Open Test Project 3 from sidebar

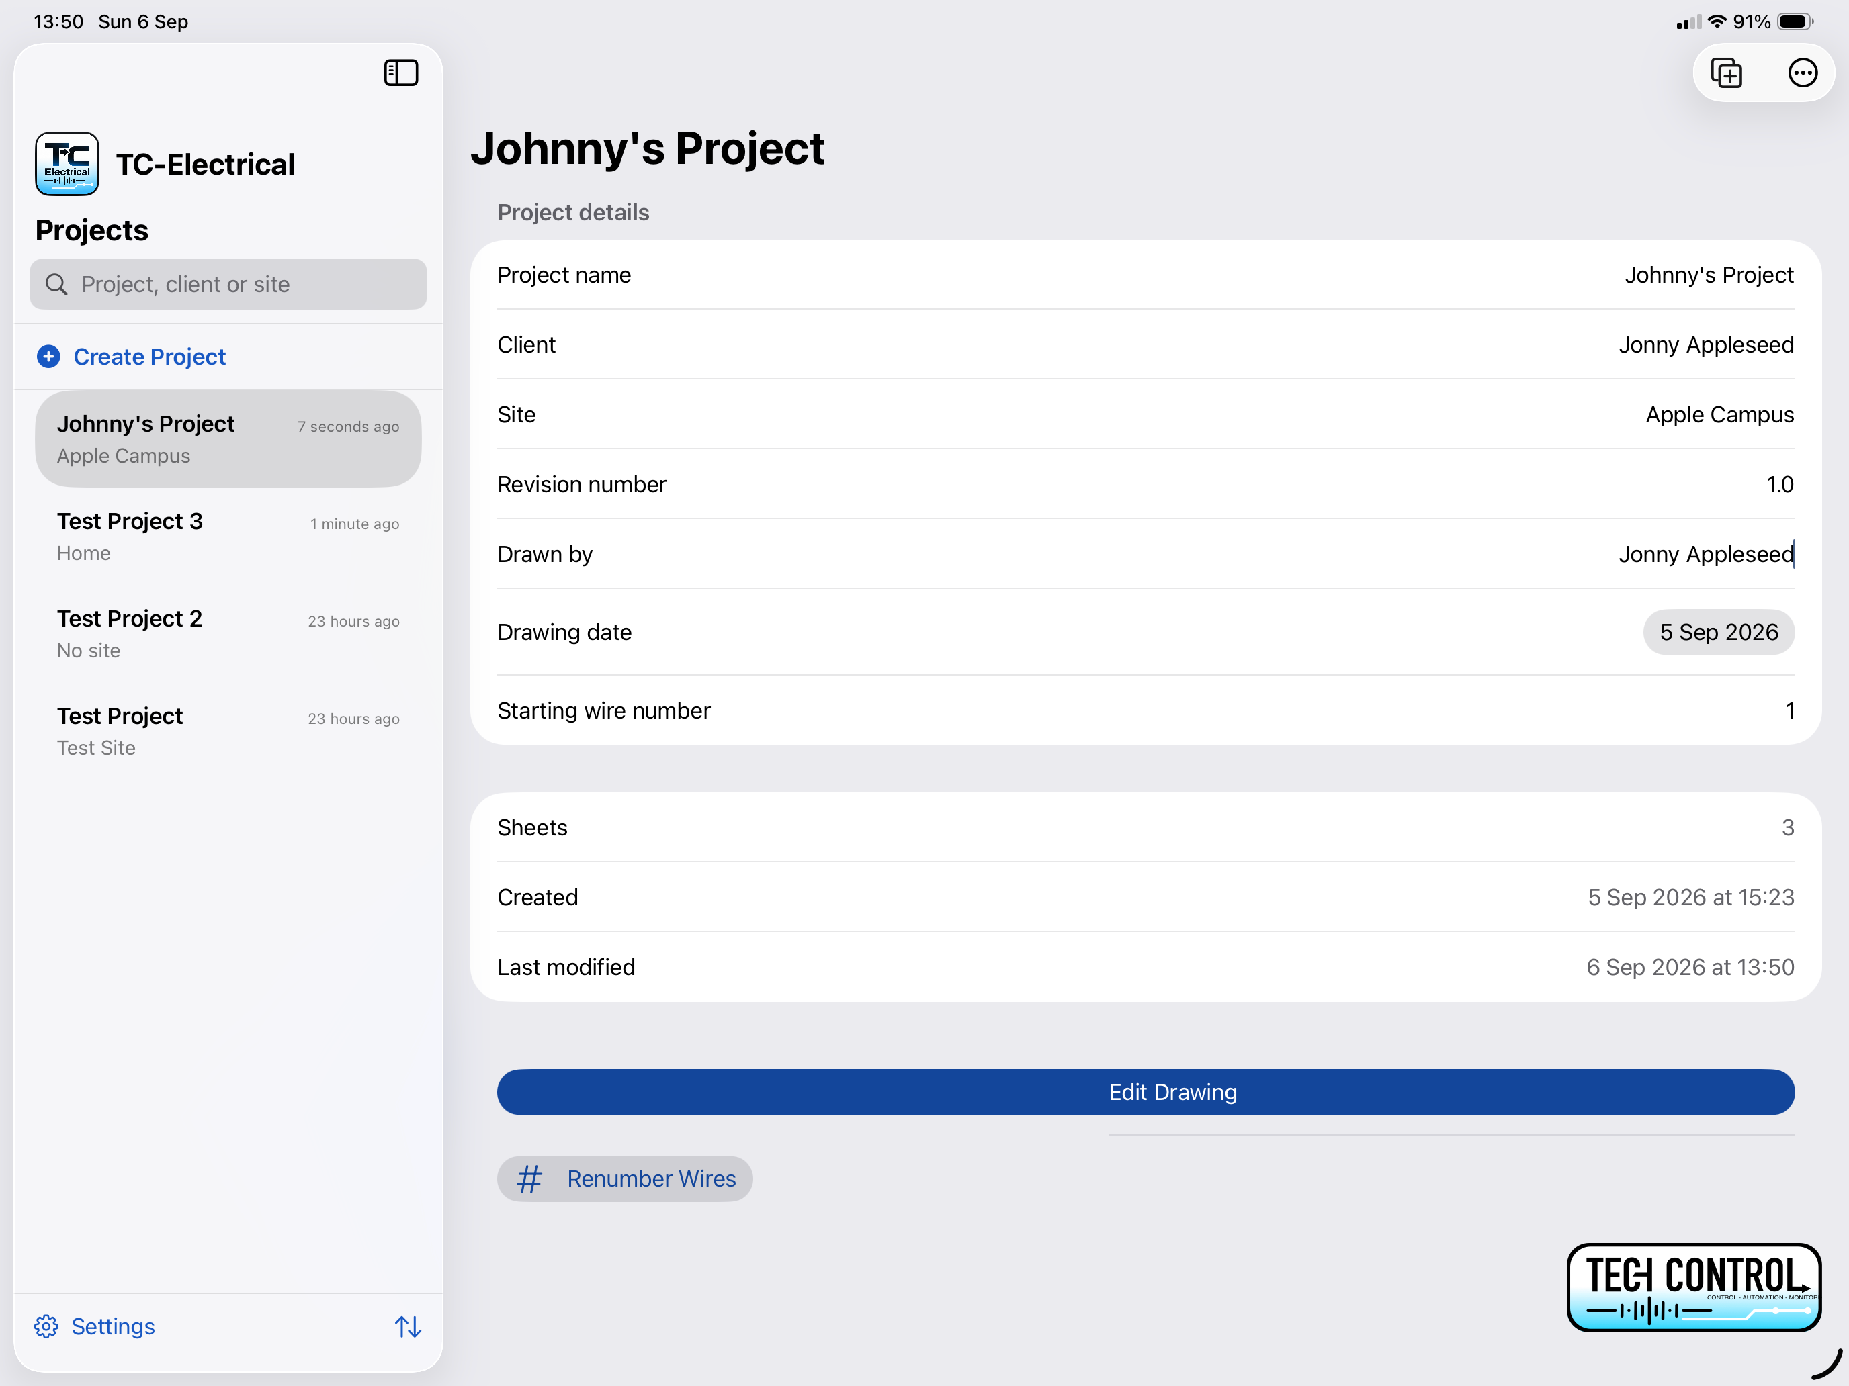[228, 537]
